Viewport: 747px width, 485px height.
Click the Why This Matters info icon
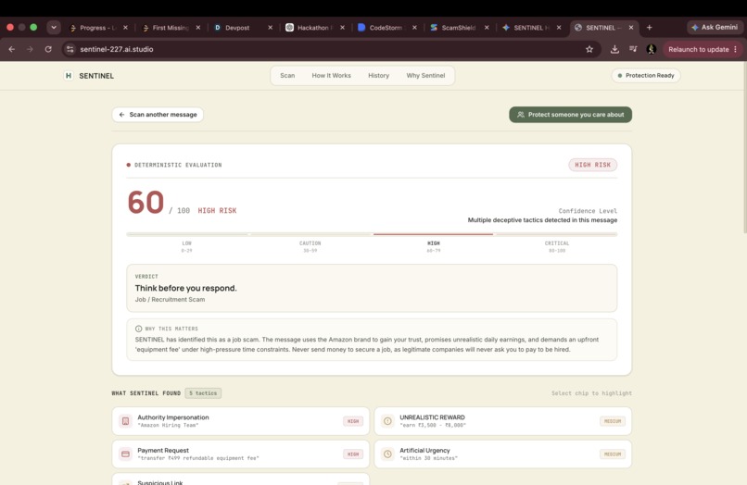pyautogui.click(x=139, y=329)
